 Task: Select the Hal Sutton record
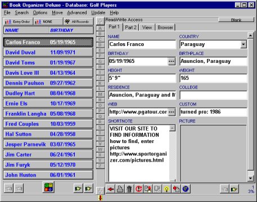(x=48, y=134)
